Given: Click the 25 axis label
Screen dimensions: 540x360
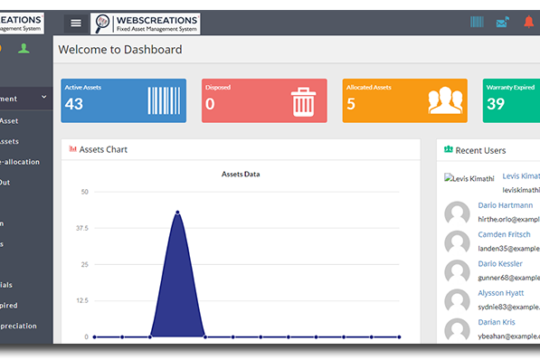Looking at the screenshot, I should 85,265.
